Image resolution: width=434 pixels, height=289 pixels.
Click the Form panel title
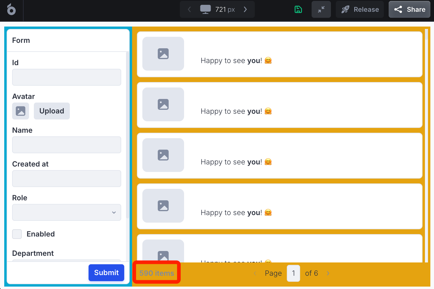pos(21,40)
